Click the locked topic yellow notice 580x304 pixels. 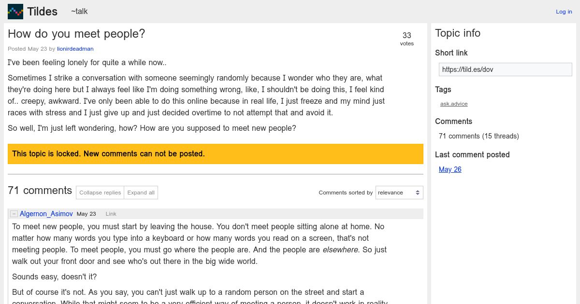pos(216,154)
